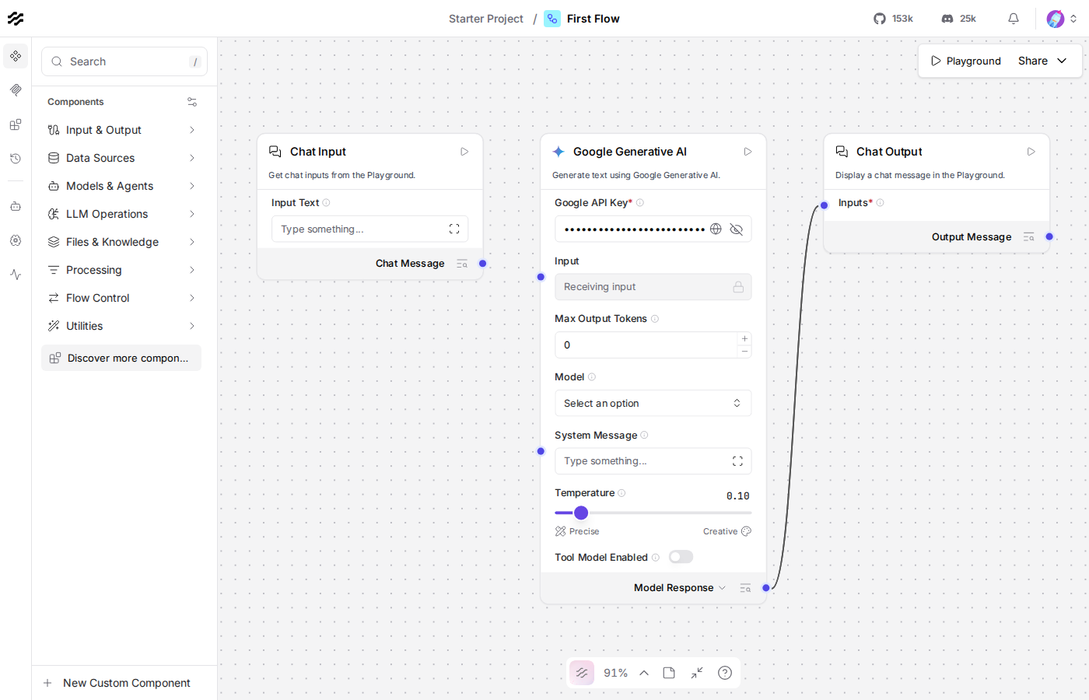This screenshot has height=700, width=1089.
Task: Expand the Flow Control category
Action: point(121,298)
